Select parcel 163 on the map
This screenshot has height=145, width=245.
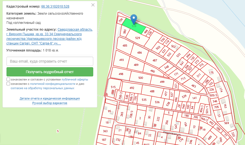click(x=225, y=106)
